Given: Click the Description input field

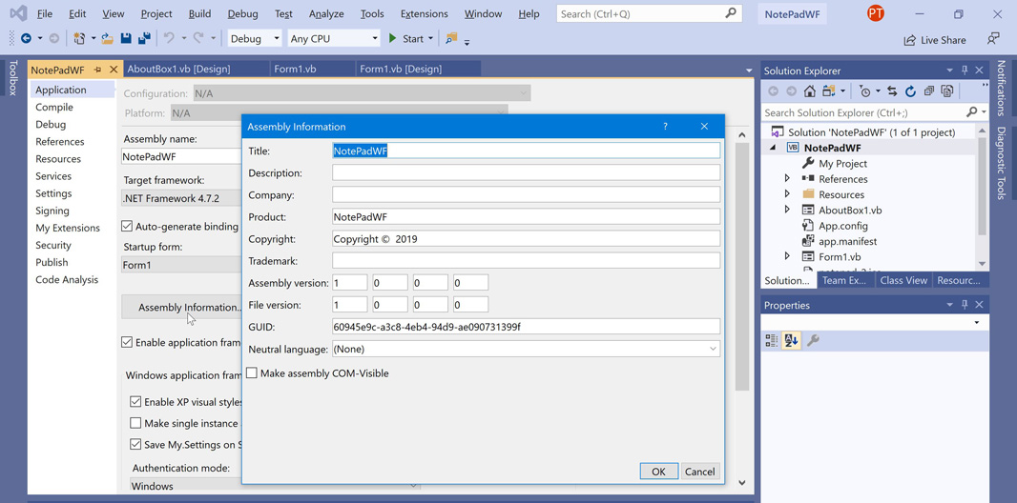Looking at the screenshot, I should tap(526, 173).
